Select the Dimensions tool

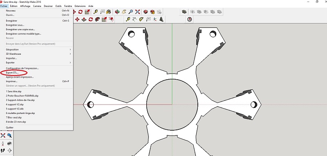tap(134, 19)
